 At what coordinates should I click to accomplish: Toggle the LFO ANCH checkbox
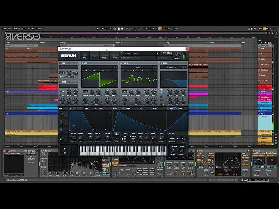point(131,136)
